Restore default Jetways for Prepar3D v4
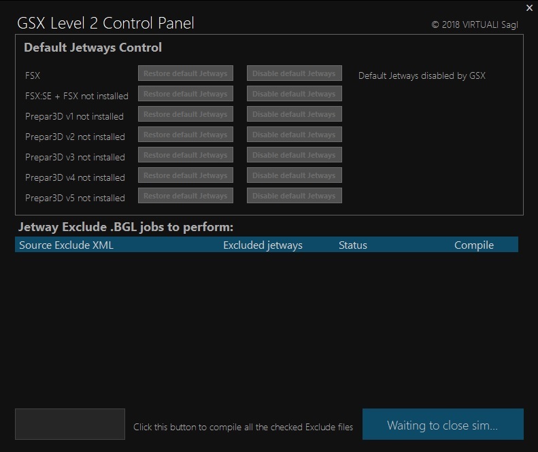Image resolution: width=538 pixels, height=452 pixels. click(x=186, y=175)
